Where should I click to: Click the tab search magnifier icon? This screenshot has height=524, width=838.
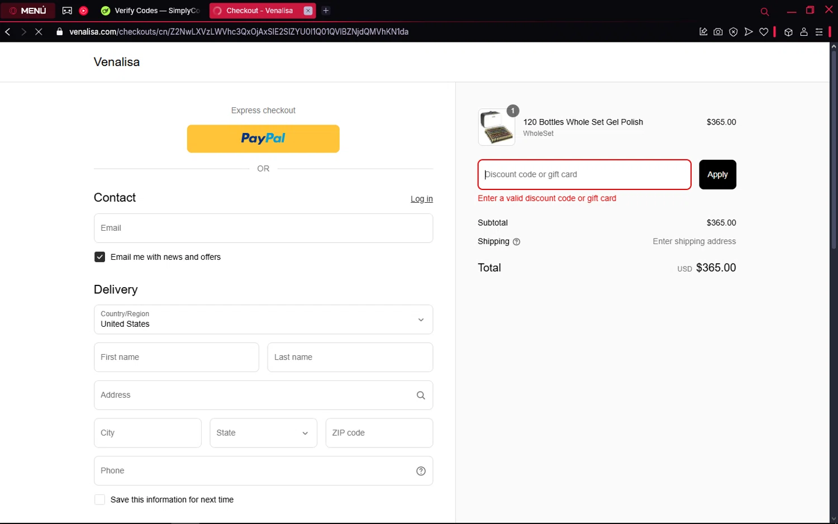tap(765, 11)
